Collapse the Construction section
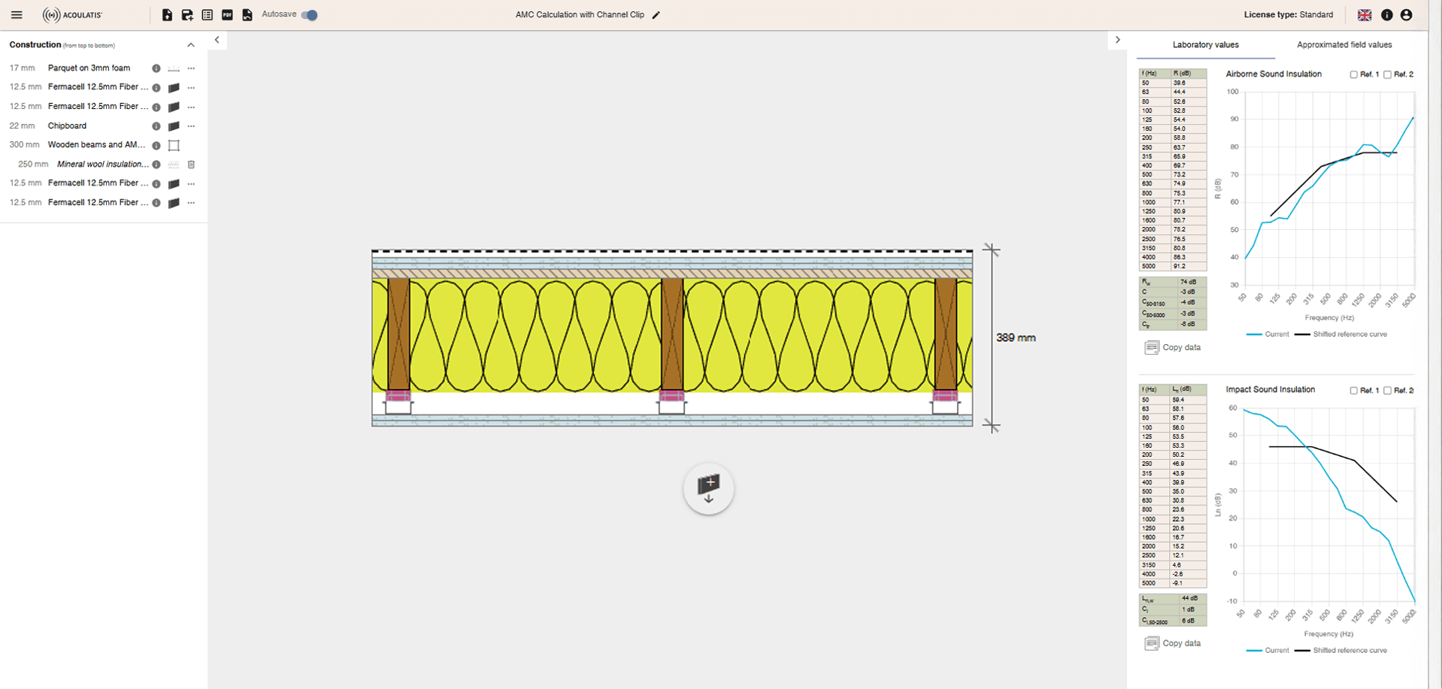Image resolution: width=1442 pixels, height=689 pixels. click(x=191, y=45)
